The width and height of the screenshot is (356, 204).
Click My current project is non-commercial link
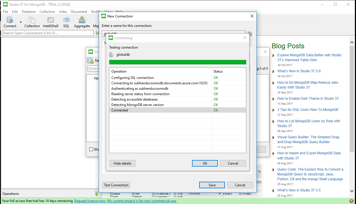click(x=142, y=201)
